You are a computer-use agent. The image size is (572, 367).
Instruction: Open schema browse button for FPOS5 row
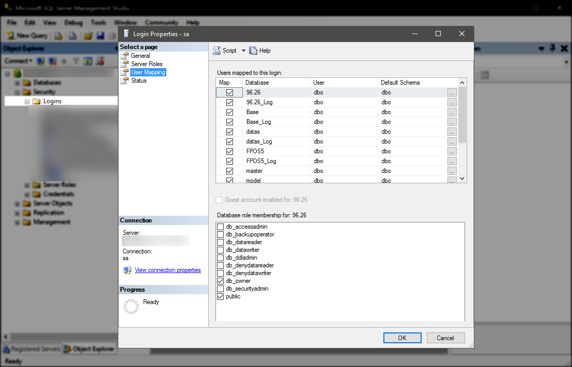(452, 152)
